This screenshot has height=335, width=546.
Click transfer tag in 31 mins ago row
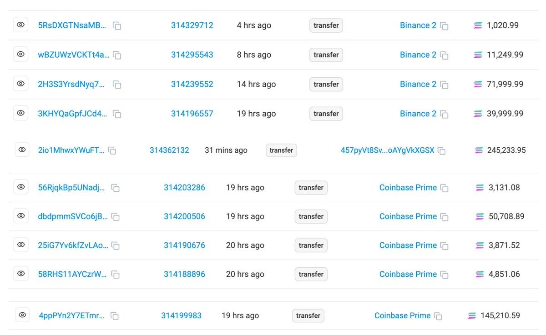click(x=281, y=150)
